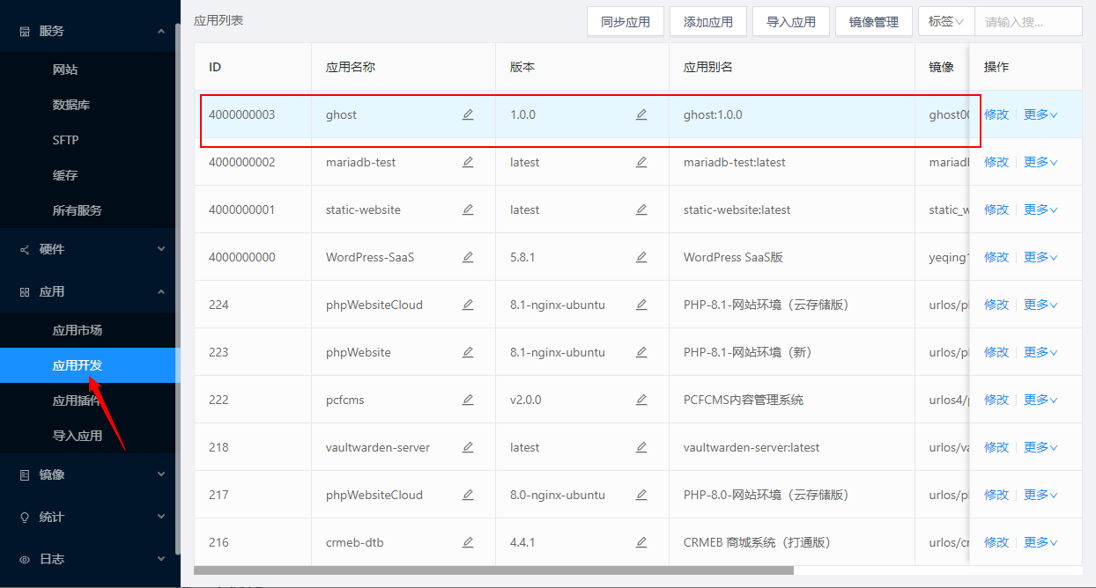The height and width of the screenshot is (588, 1096).
Task: Go to 数据库 in sidebar
Action: point(71,105)
